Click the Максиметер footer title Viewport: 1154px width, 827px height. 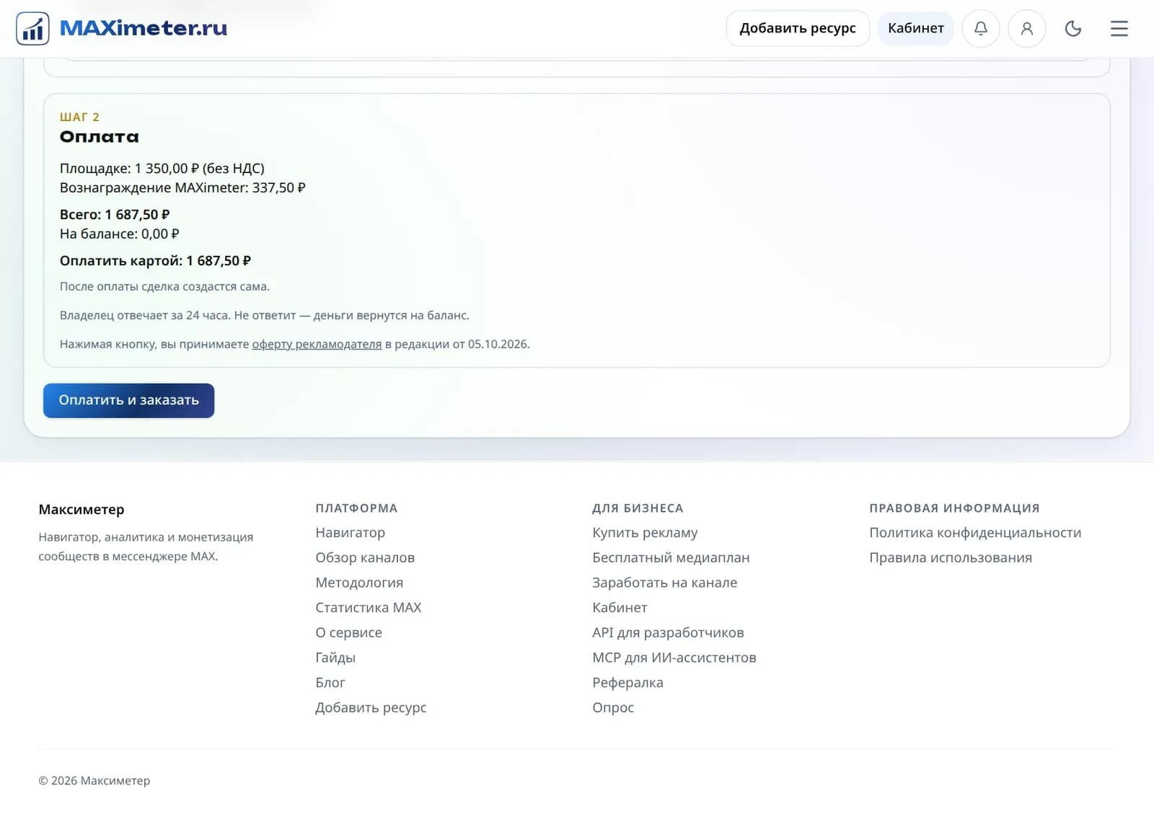(x=82, y=510)
